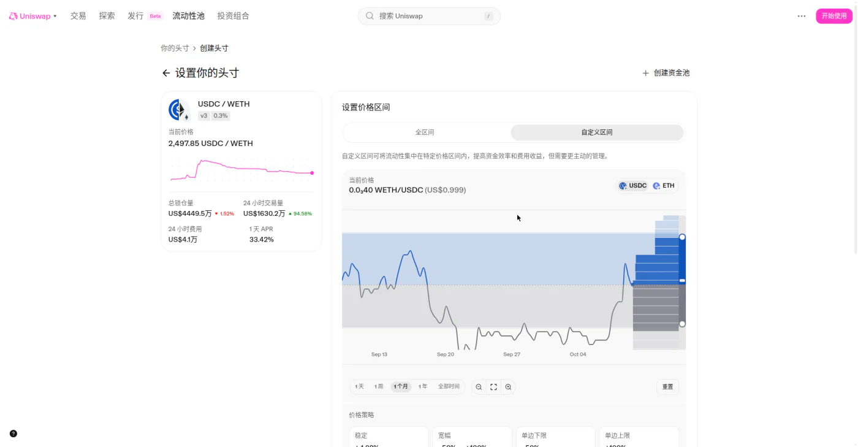This screenshot has height=447, width=858.
Task: Click the v3 version badge
Action: point(204,116)
